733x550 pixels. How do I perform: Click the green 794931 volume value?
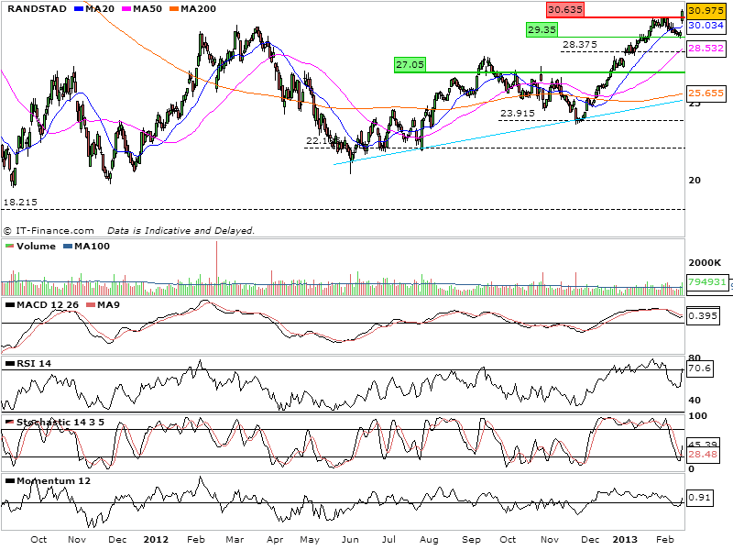(x=706, y=281)
